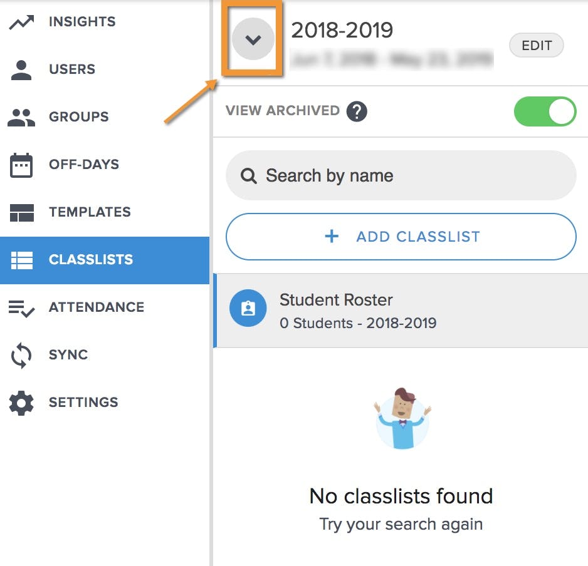Image resolution: width=588 pixels, height=566 pixels.
Task: Select the Student Roster classlist entry
Action: click(401, 311)
